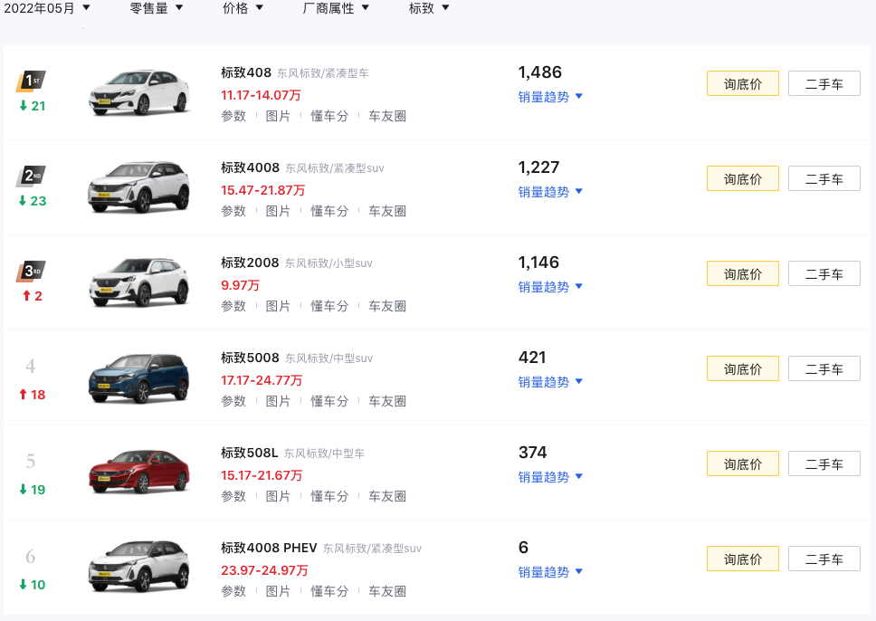Show 销量趋势 for 标致5008
The height and width of the screenshot is (621, 876).
click(x=550, y=382)
